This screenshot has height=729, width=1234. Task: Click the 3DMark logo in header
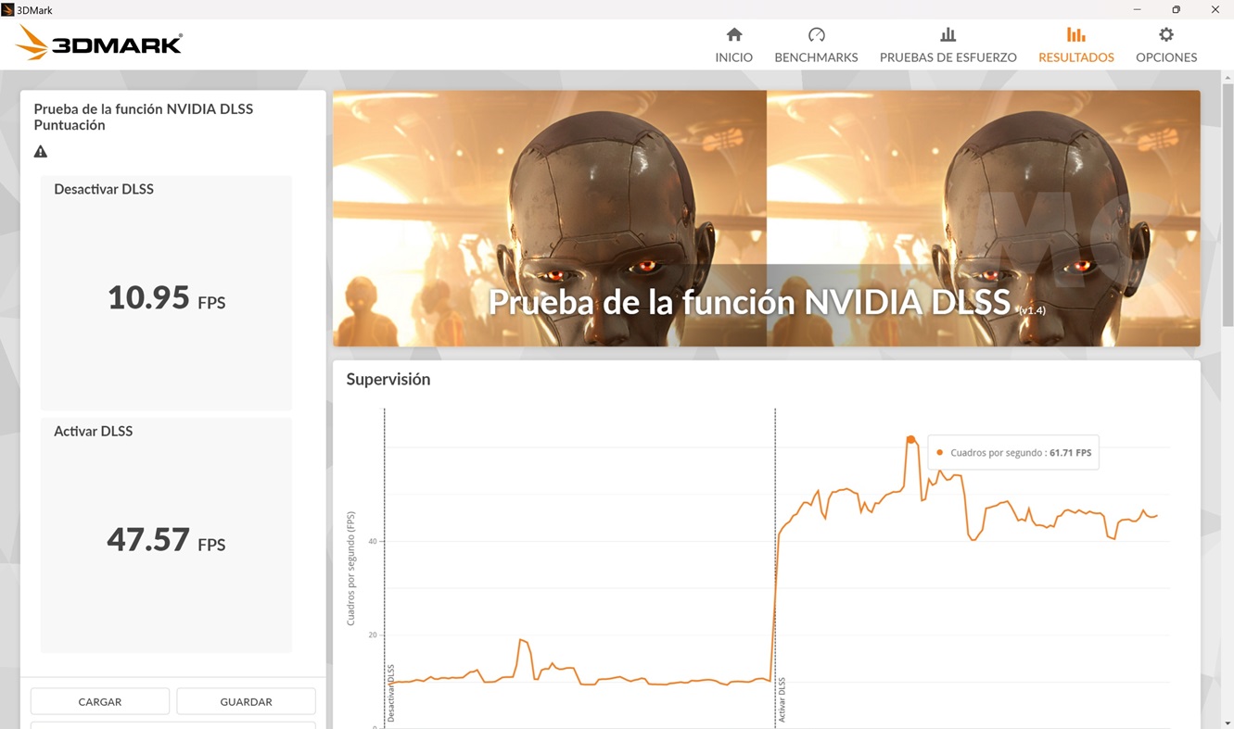point(99,43)
